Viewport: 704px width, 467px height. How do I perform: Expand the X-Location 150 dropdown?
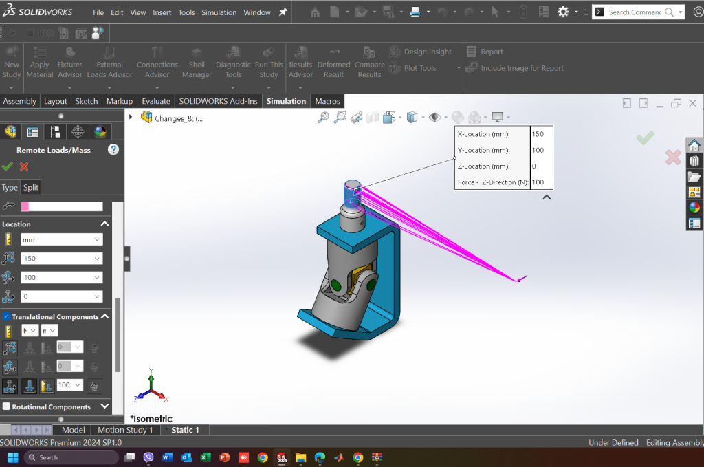[97, 259]
